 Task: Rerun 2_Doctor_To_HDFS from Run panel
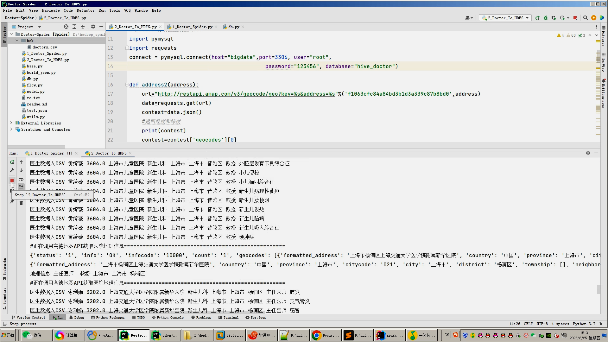(12, 162)
